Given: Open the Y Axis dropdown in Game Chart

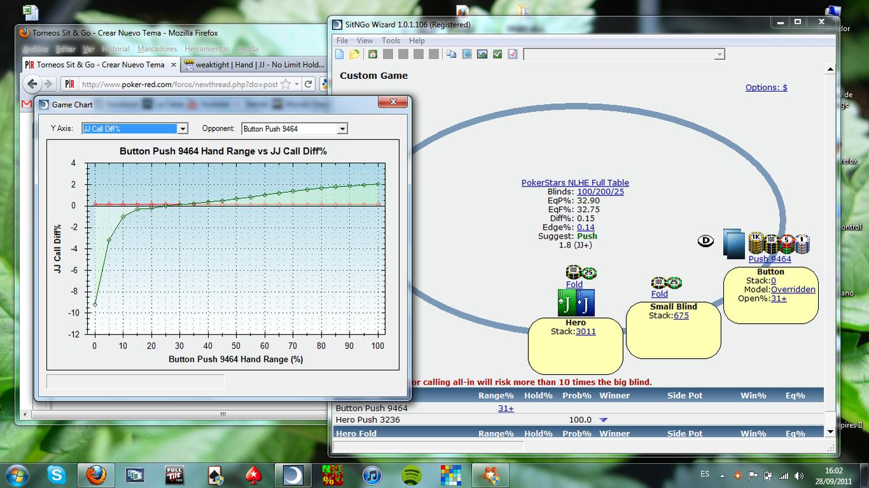Looking at the screenshot, I should coord(182,129).
